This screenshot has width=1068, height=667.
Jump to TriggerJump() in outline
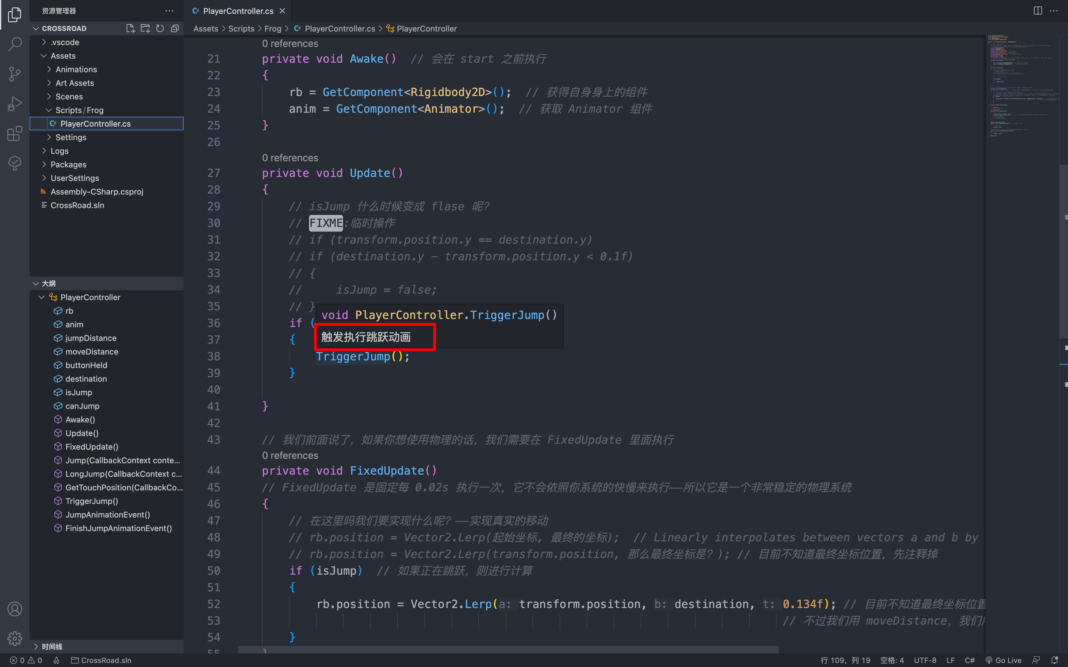point(106,501)
